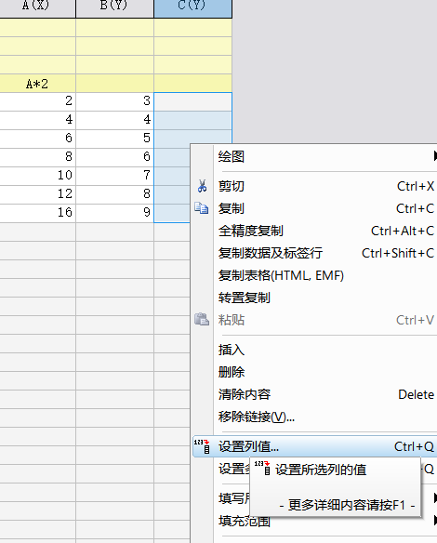Click cell with value 2 in column A
Image resolution: width=437 pixels, height=543 pixels.
click(x=37, y=101)
